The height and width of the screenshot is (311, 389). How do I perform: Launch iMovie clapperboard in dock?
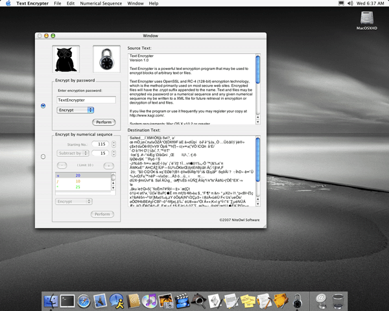point(182,301)
